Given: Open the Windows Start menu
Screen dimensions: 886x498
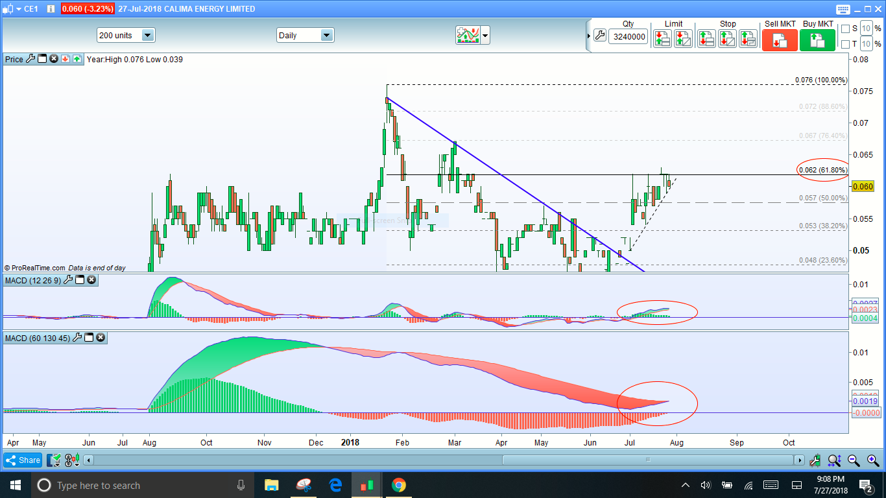Looking at the screenshot, I should 15,485.
